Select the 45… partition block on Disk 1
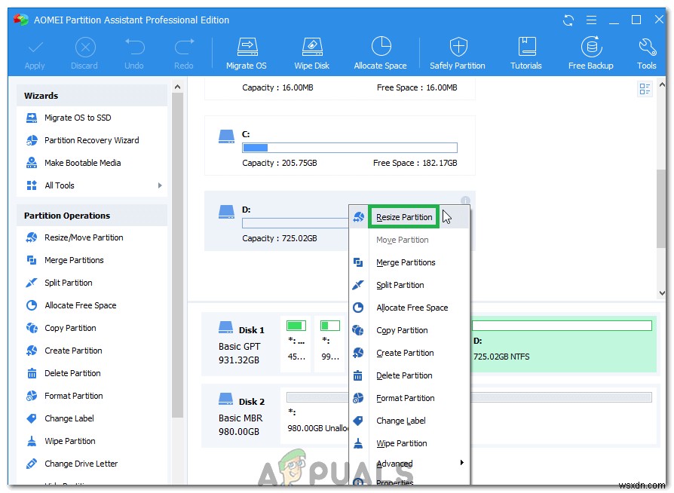Screen dimensions: 674x493 pyautogui.click(x=296, y=344)
